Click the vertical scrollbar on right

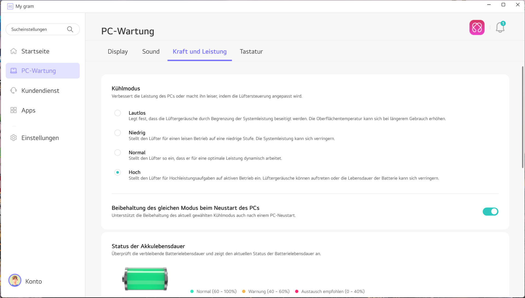pyautogui.click(x=523, y=118)
